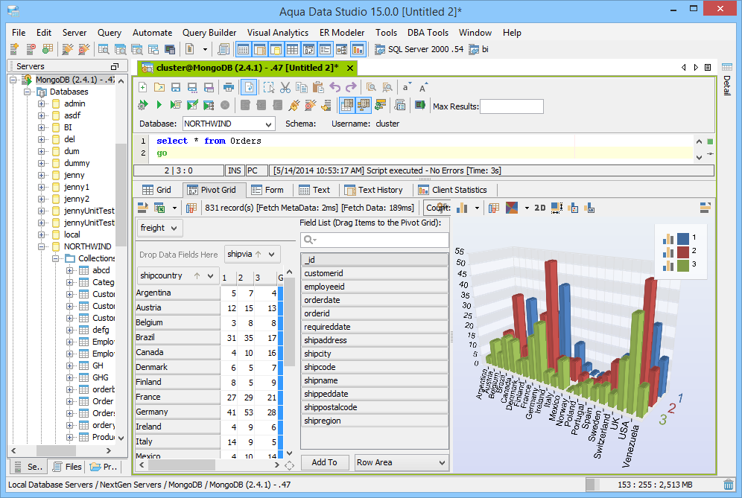Expand the admin database node
Viewport: 742px width, 498px height.
(42, 103)
